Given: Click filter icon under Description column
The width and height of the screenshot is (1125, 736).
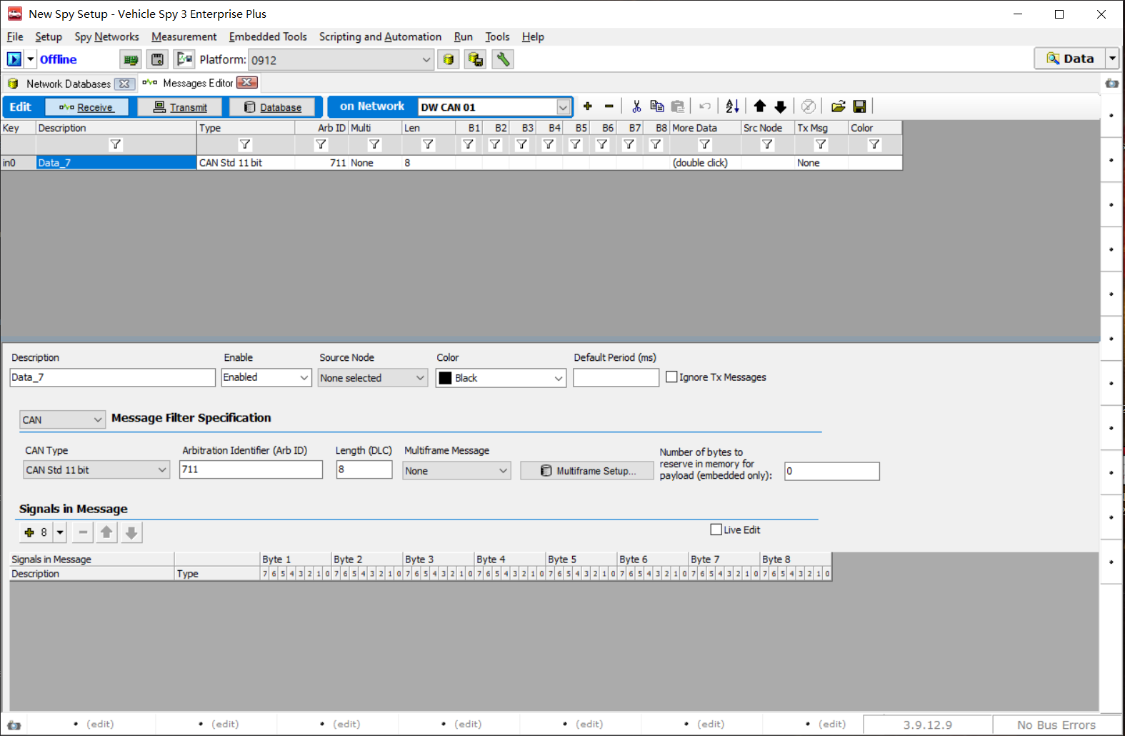Looking at the screenshot, I should (116, 144).
